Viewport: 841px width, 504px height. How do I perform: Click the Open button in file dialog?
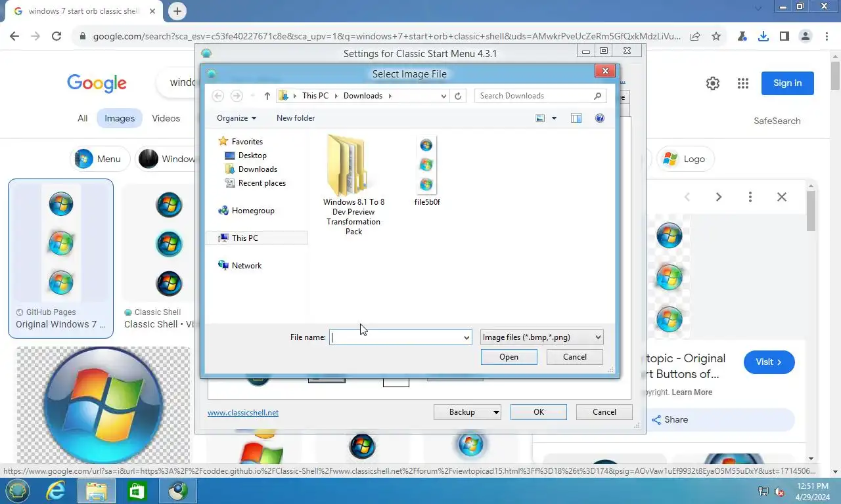pyautogui.click(x=509, y=357)
